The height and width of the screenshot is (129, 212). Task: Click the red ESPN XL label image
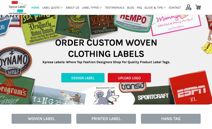[x=191, y=88]
